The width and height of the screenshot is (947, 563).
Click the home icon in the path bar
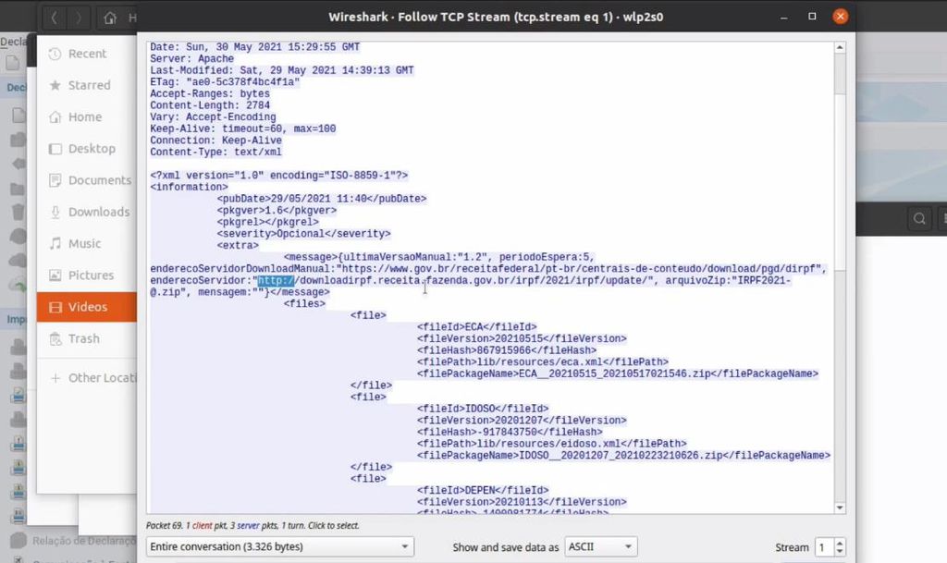click(110, 18)
